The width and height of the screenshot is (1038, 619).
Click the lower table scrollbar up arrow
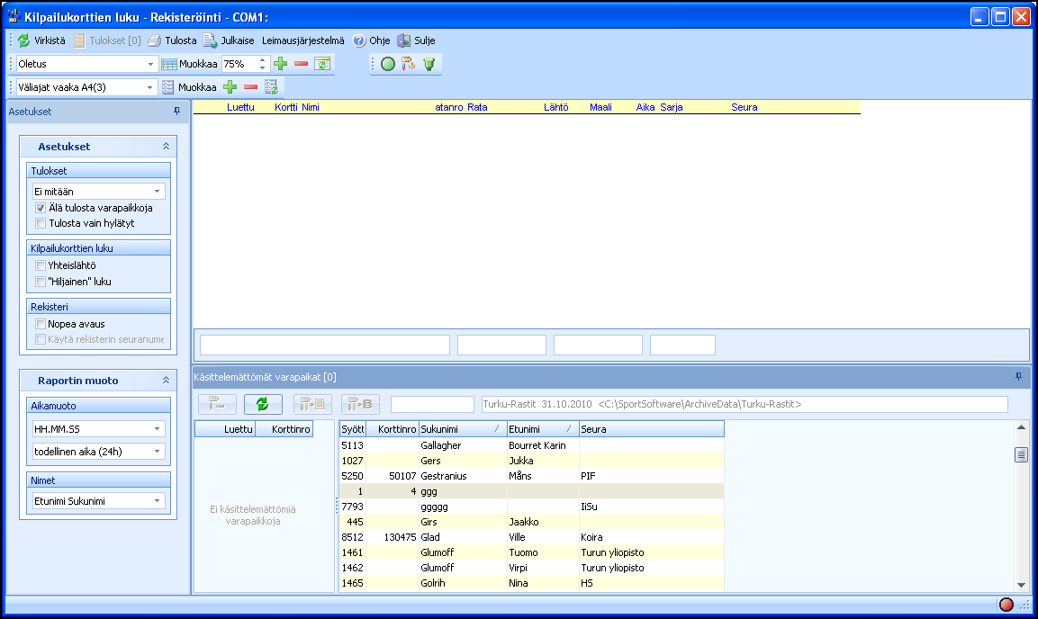click(x=1021, y=427)
